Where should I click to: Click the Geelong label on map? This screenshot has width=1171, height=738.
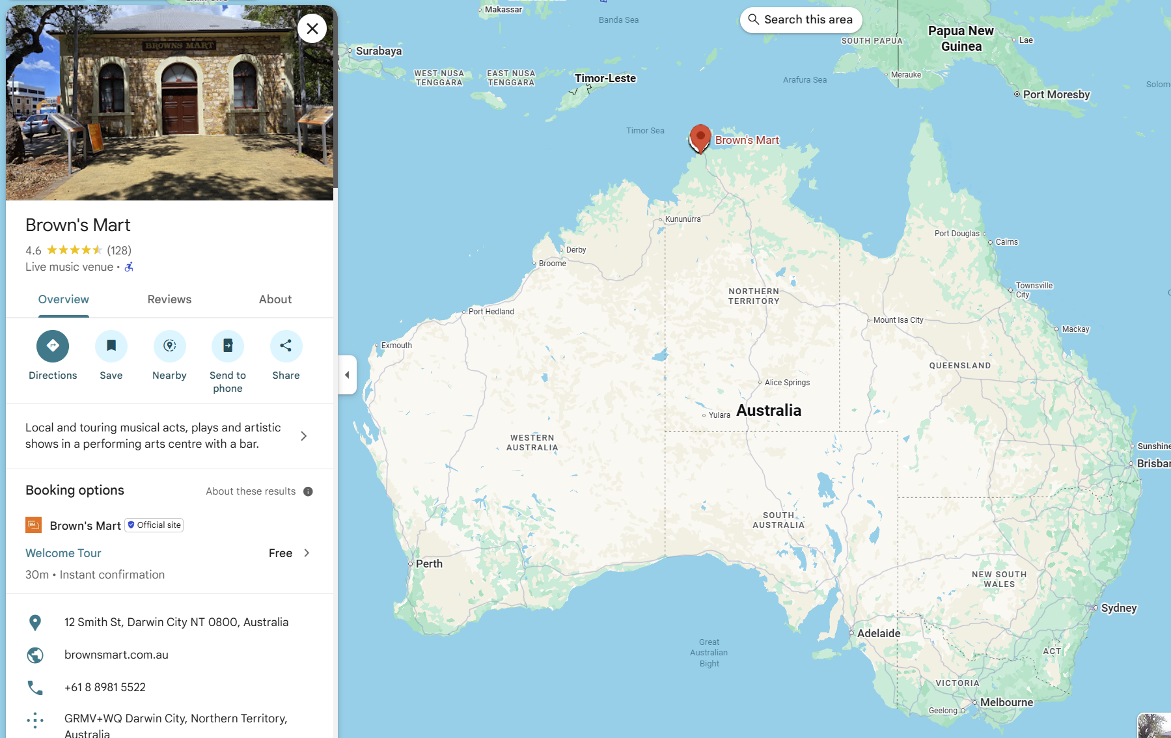[x=943, y=711]
